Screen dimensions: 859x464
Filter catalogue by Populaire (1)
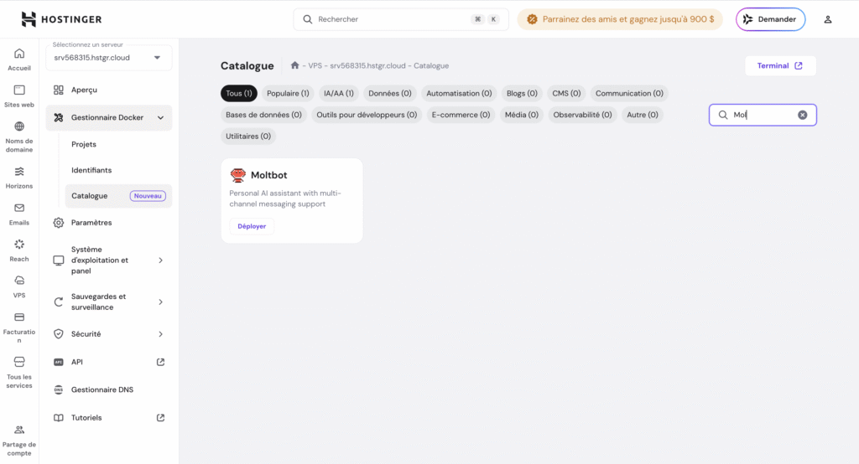(x=288, y=93)
